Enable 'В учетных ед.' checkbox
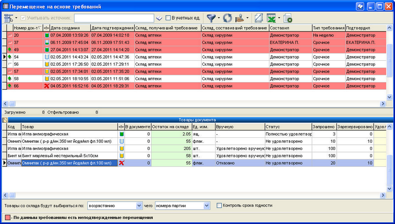395x224 pixels. [168, 18]
